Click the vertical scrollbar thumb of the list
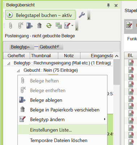Viewport: 137px width, 145px height. [116, 72]
